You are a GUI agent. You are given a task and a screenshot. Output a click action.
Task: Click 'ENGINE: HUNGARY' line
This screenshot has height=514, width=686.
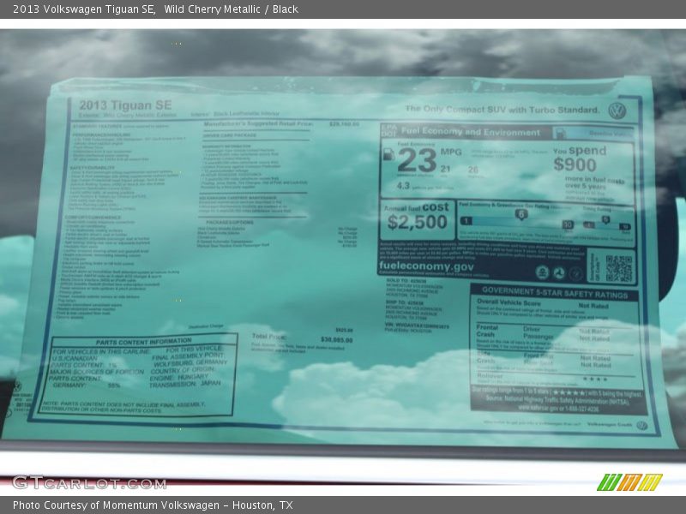pos(178,377)
